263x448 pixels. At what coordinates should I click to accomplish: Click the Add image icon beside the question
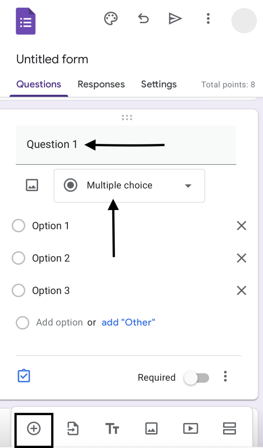[32, 185]
